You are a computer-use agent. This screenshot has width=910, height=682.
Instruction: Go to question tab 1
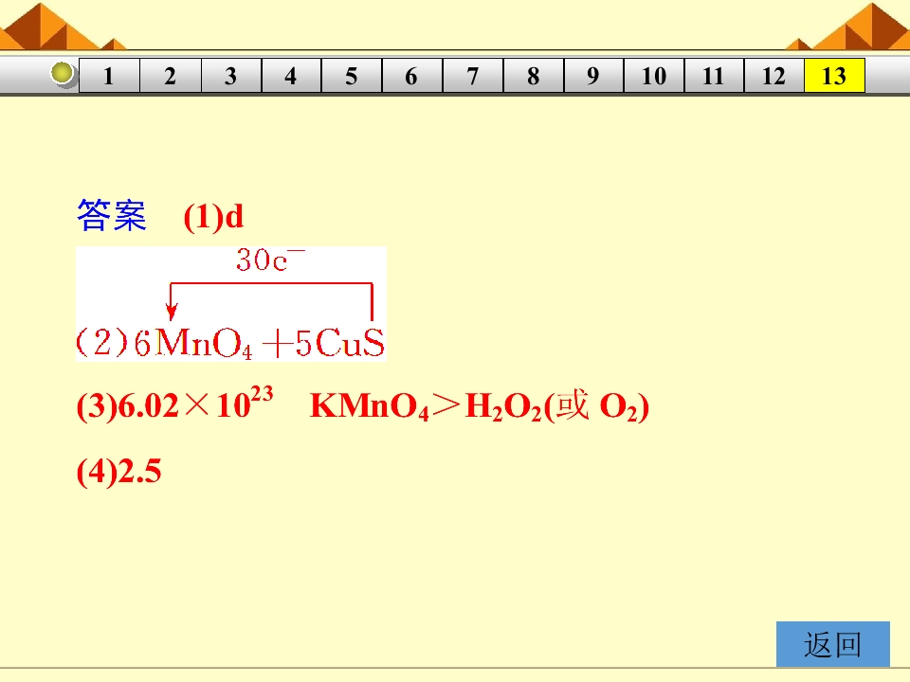click(x=109, y=76)
